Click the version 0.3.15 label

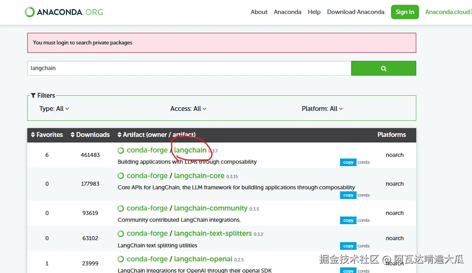(232, 177)
